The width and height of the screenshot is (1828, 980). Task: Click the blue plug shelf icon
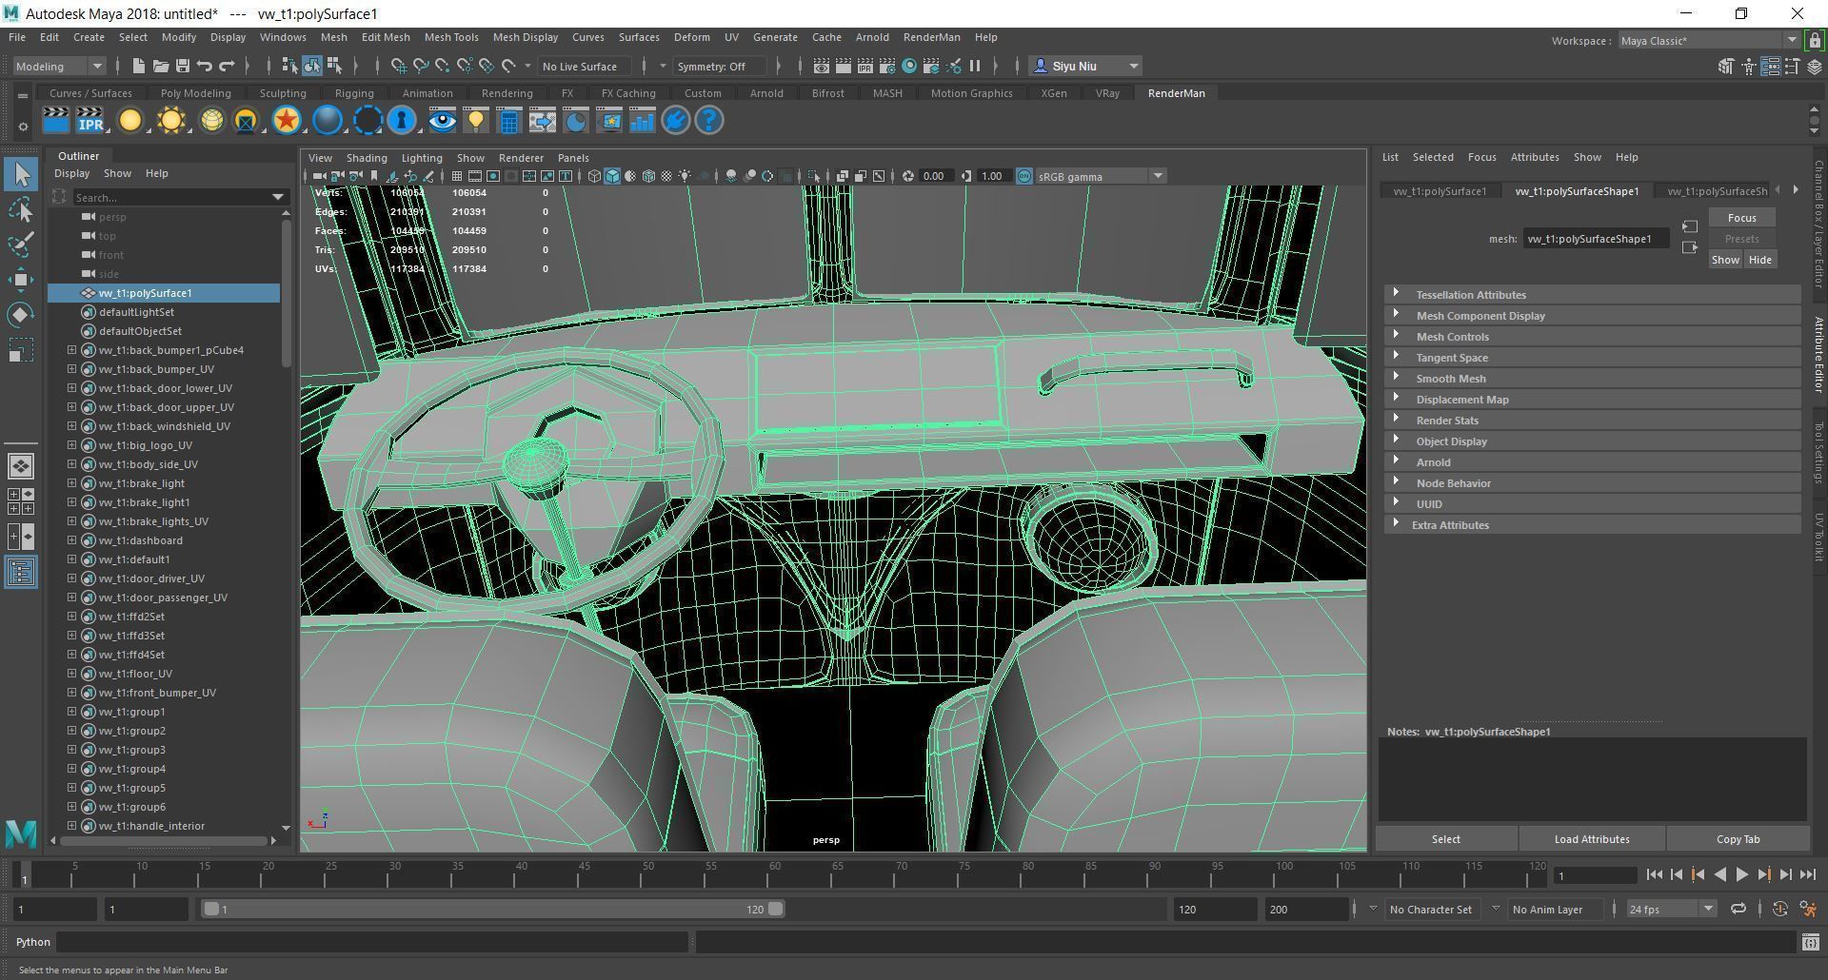click(x=676, y=121)
